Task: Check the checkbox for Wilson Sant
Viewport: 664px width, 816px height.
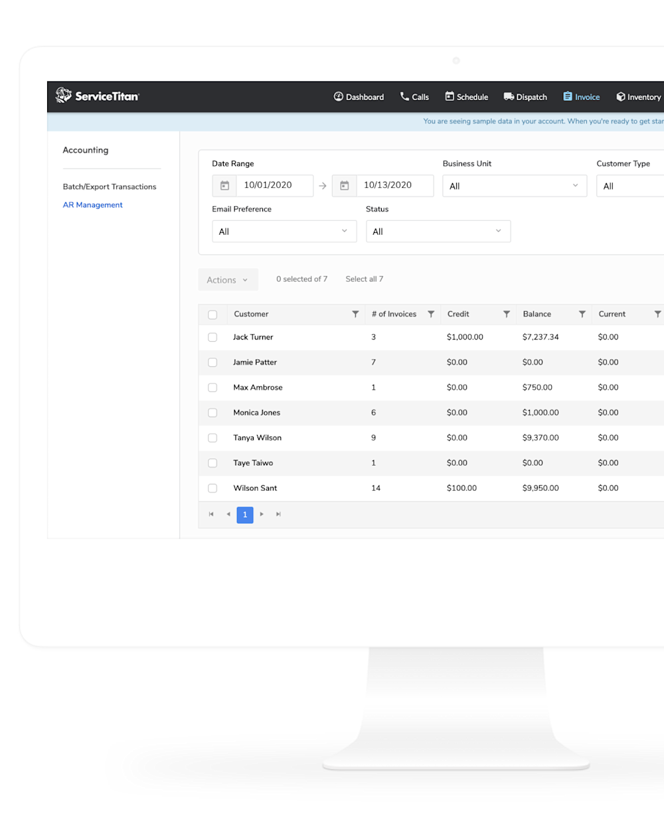Action: [212, 488]
